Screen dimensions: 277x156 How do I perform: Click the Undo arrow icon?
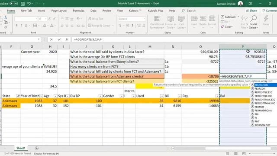point(29,3)
